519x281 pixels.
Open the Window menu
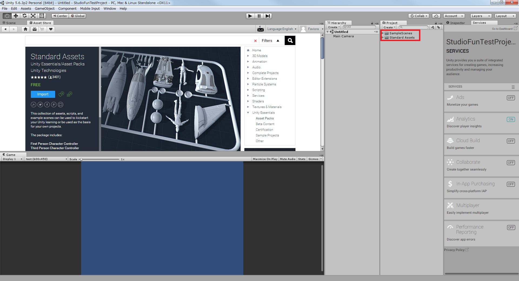tap(109, 9)
